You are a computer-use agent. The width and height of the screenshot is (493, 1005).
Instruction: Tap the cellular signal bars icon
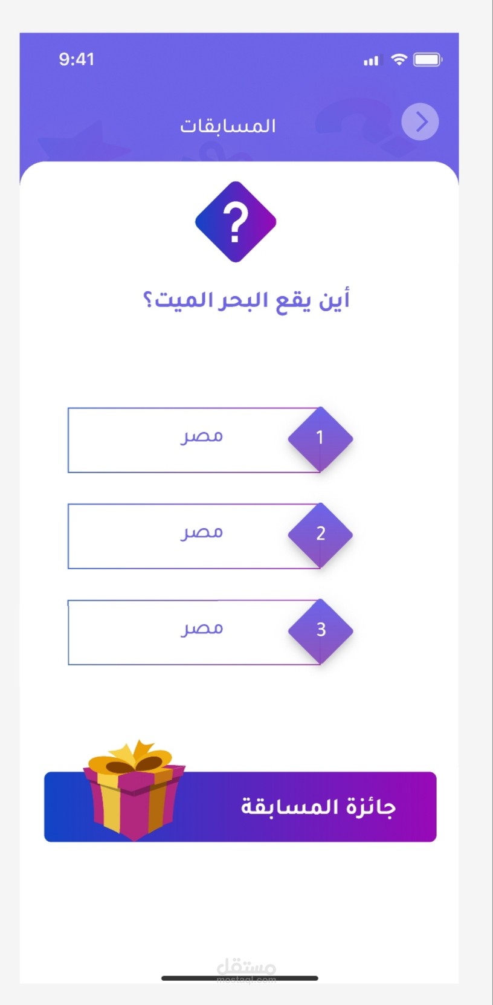pyautogui.click(x=371, y=60)
